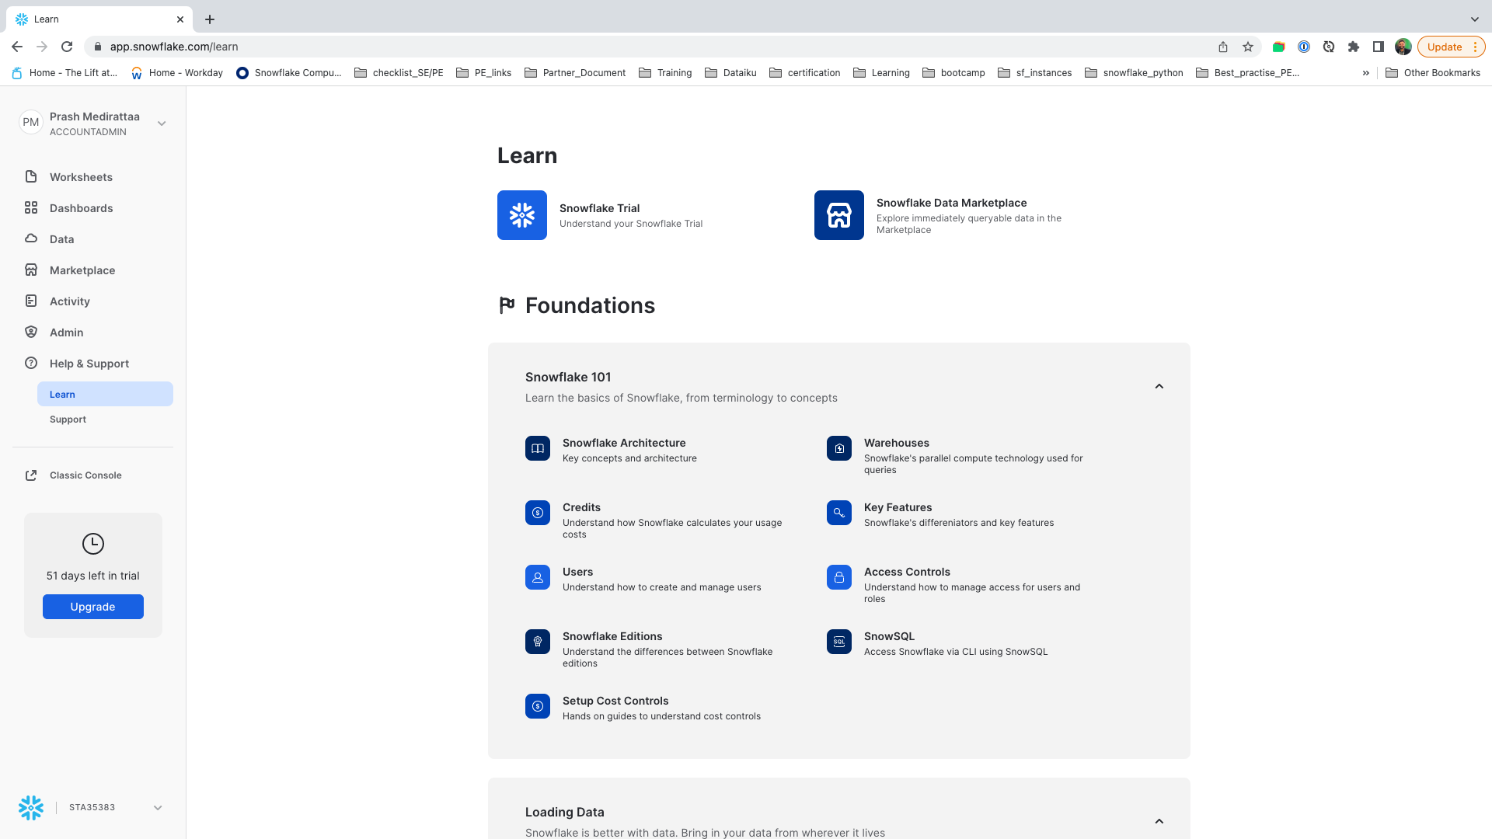The image size is (1492, 839).
Task: Select Support under Help & Support
Action: (x=68, y=419)
